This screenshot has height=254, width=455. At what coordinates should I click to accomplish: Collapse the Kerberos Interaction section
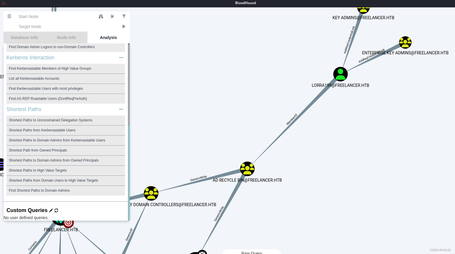pyautogui.click(x=121, y=58)
